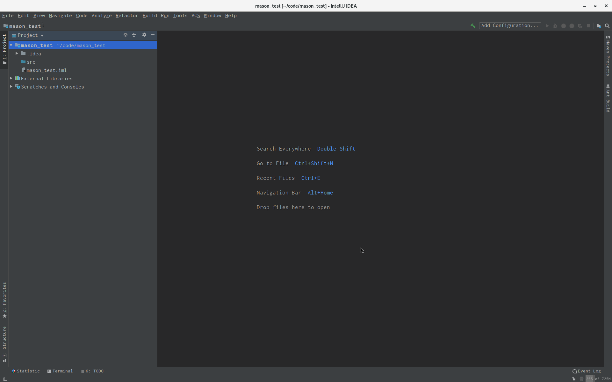Screen dimensions: 612x382
Task: Open the Refactor menu
Action: click(x=127, y=16)
